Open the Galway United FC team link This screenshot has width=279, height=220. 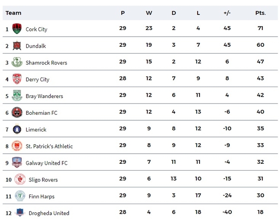tap(47, 163)
